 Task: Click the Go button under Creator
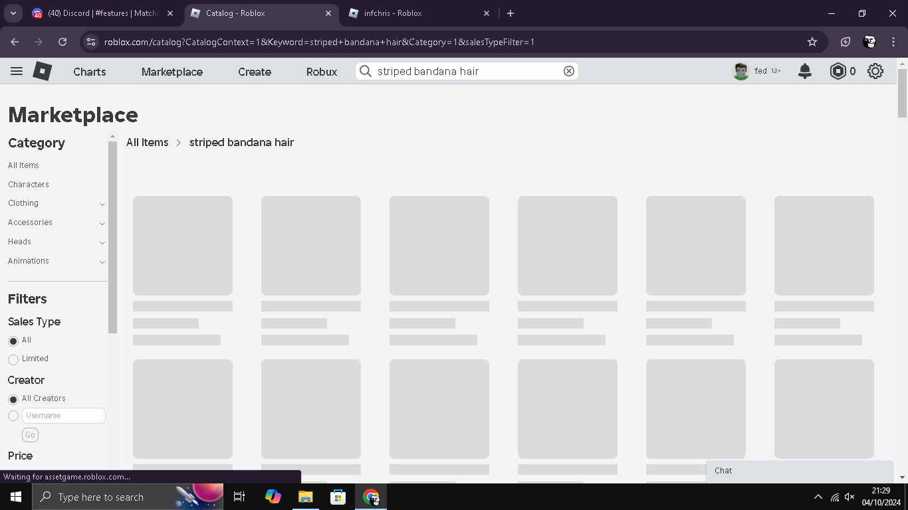[x=30, y=435]
